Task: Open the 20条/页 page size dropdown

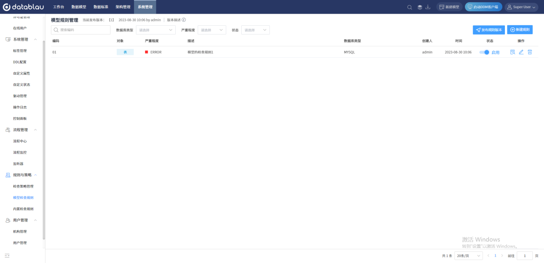Action: 468,256
